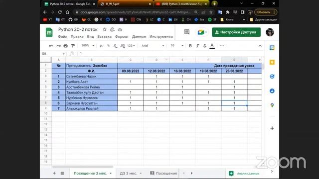Select cell Сетембаева Назик
Screen dimensions: 319x179
(91, 77)
